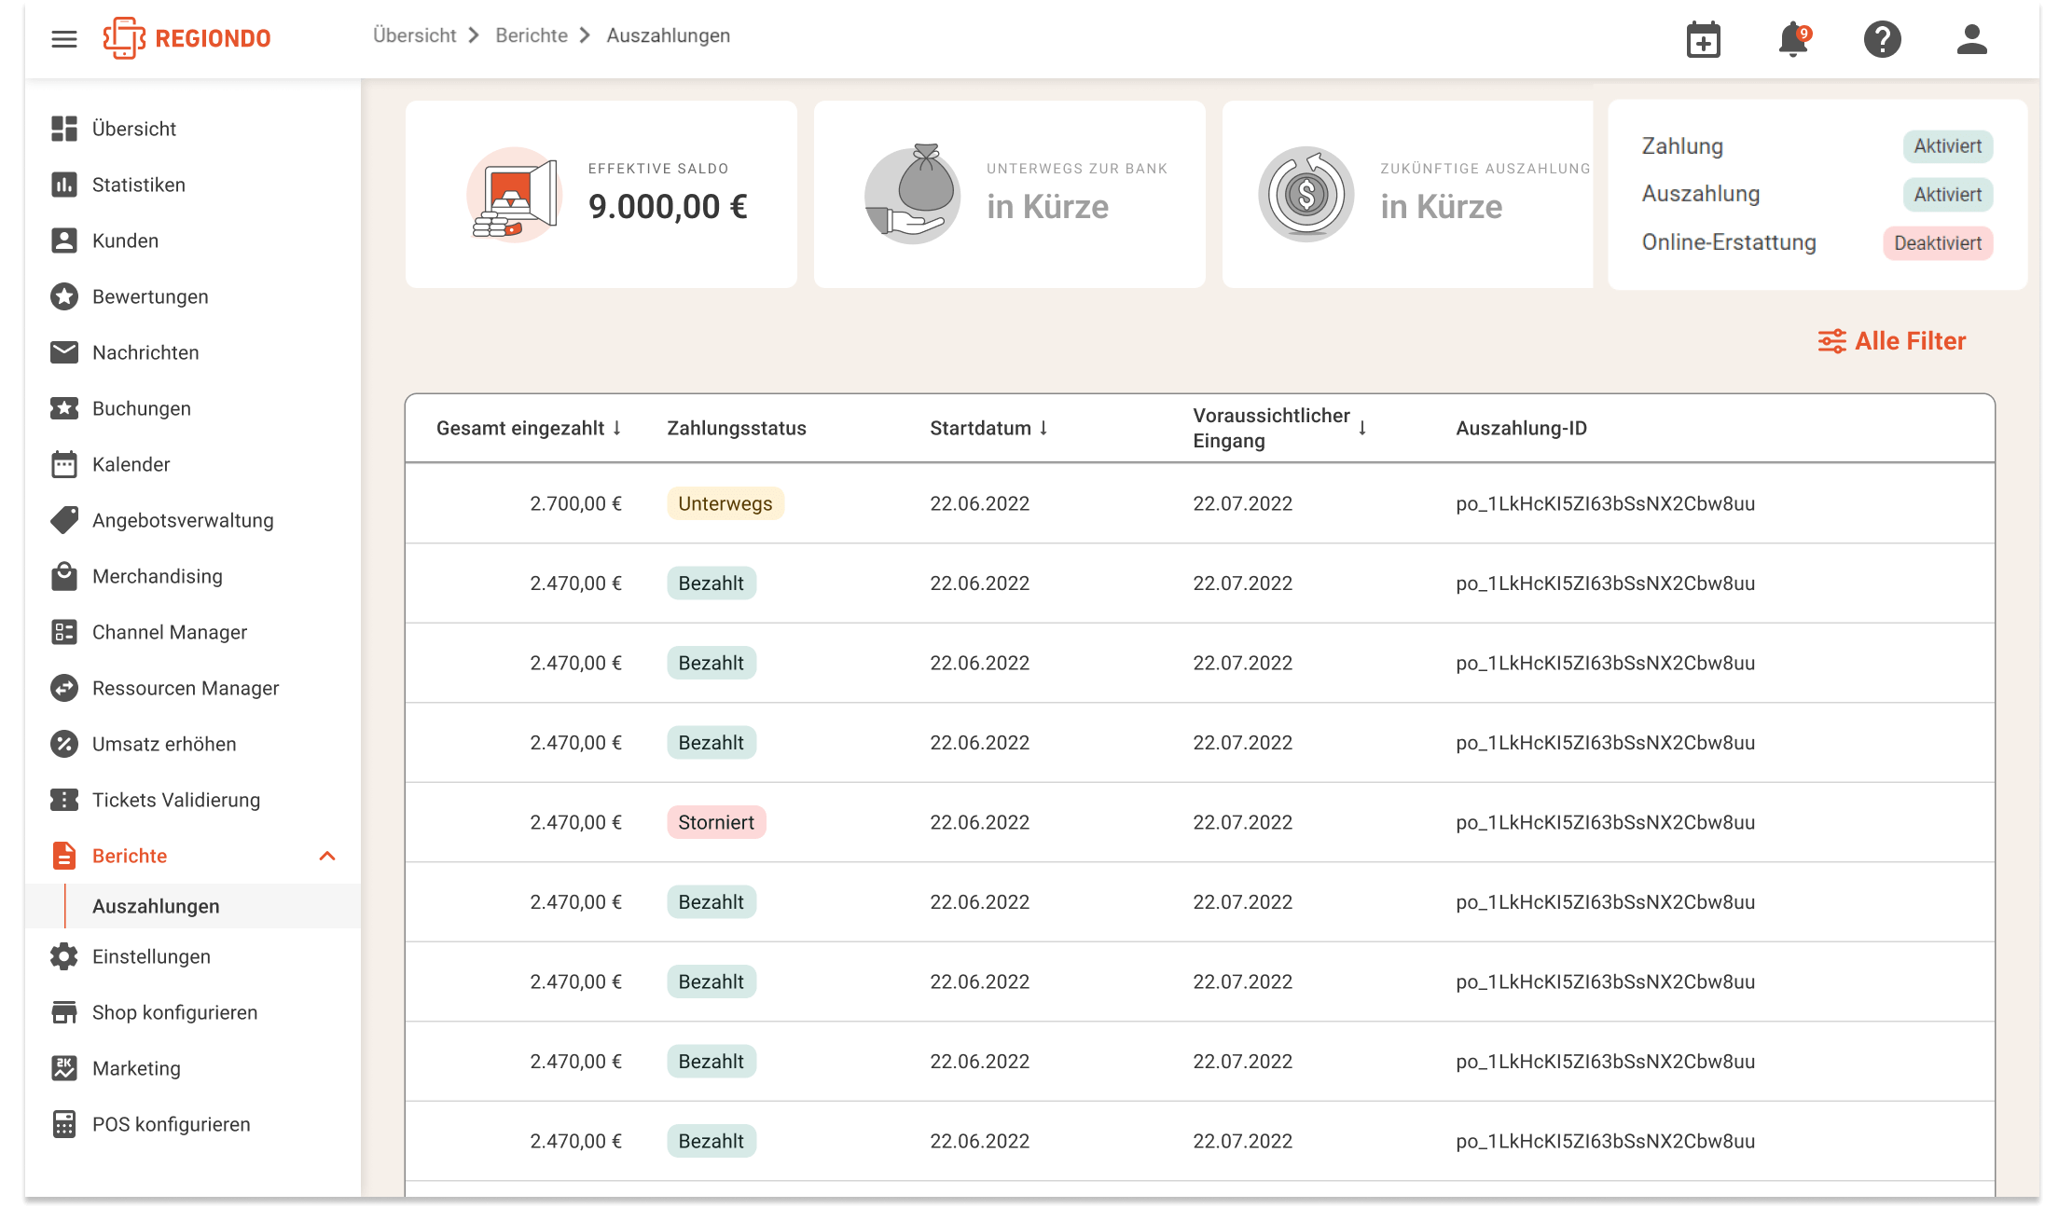This screenshot has height=1208, width=2045.
Task: Sort by Startdatum column arrow
Action: coord(1043,428)
